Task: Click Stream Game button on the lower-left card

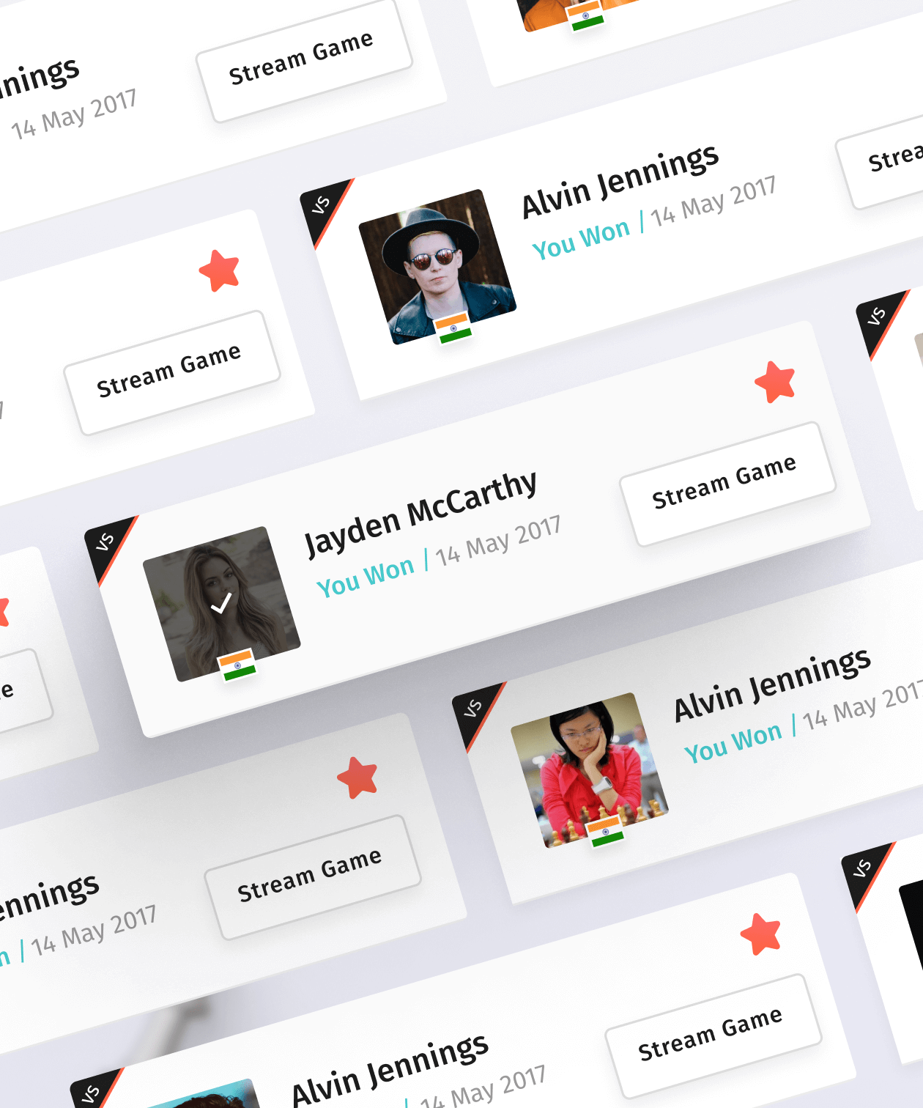Action: point(313,877)
